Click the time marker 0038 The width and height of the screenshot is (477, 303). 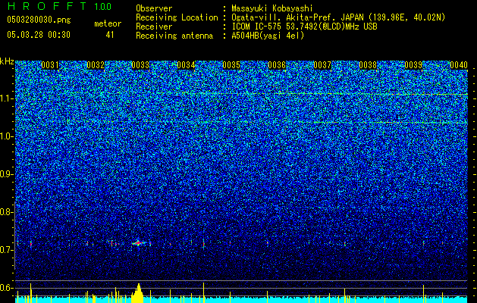pos(368,65)
